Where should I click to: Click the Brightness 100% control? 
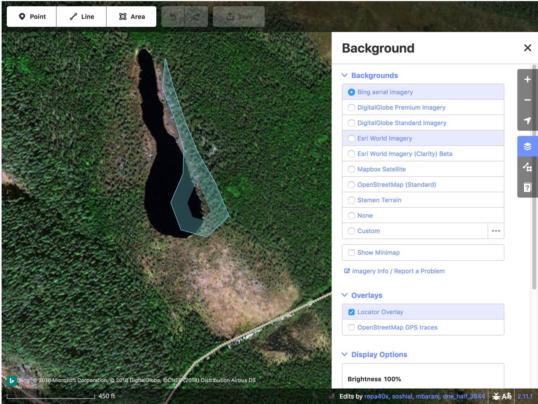pos(374,379)
